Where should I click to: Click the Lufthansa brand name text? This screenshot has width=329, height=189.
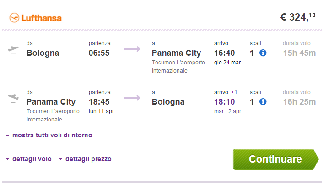click(41, 18)
